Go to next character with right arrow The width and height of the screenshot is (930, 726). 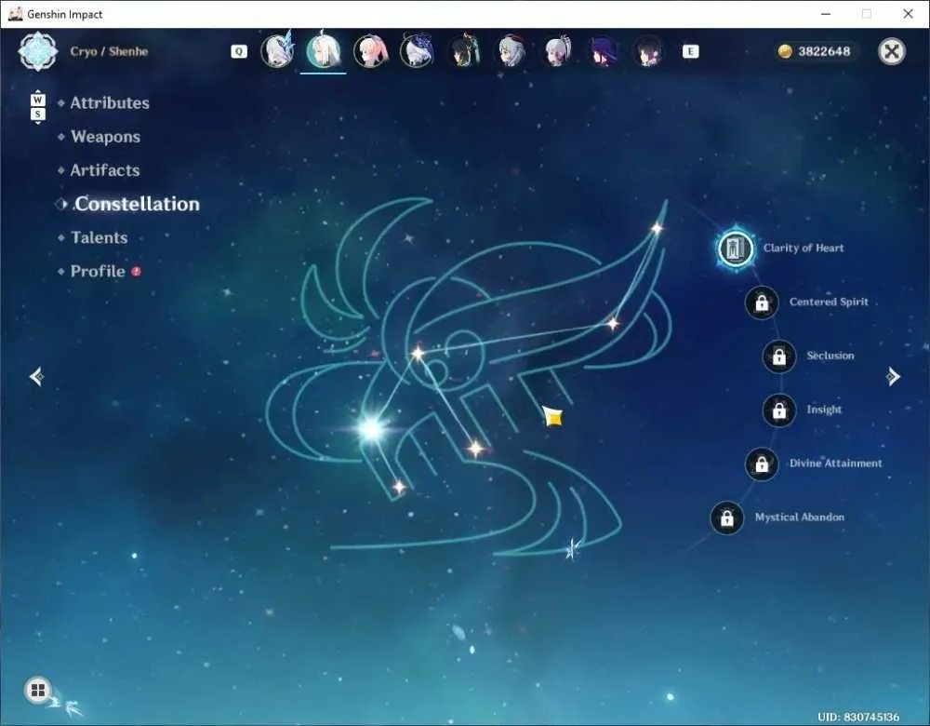893,376
